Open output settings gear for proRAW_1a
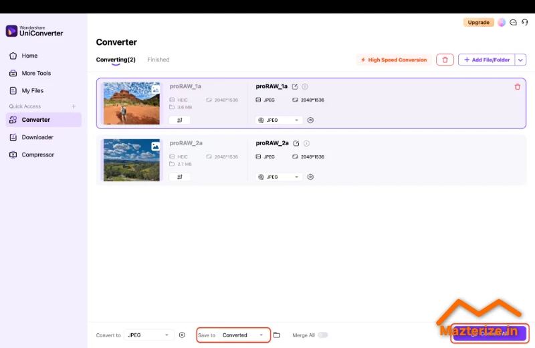535x348 pixels. tap(310, 120)
